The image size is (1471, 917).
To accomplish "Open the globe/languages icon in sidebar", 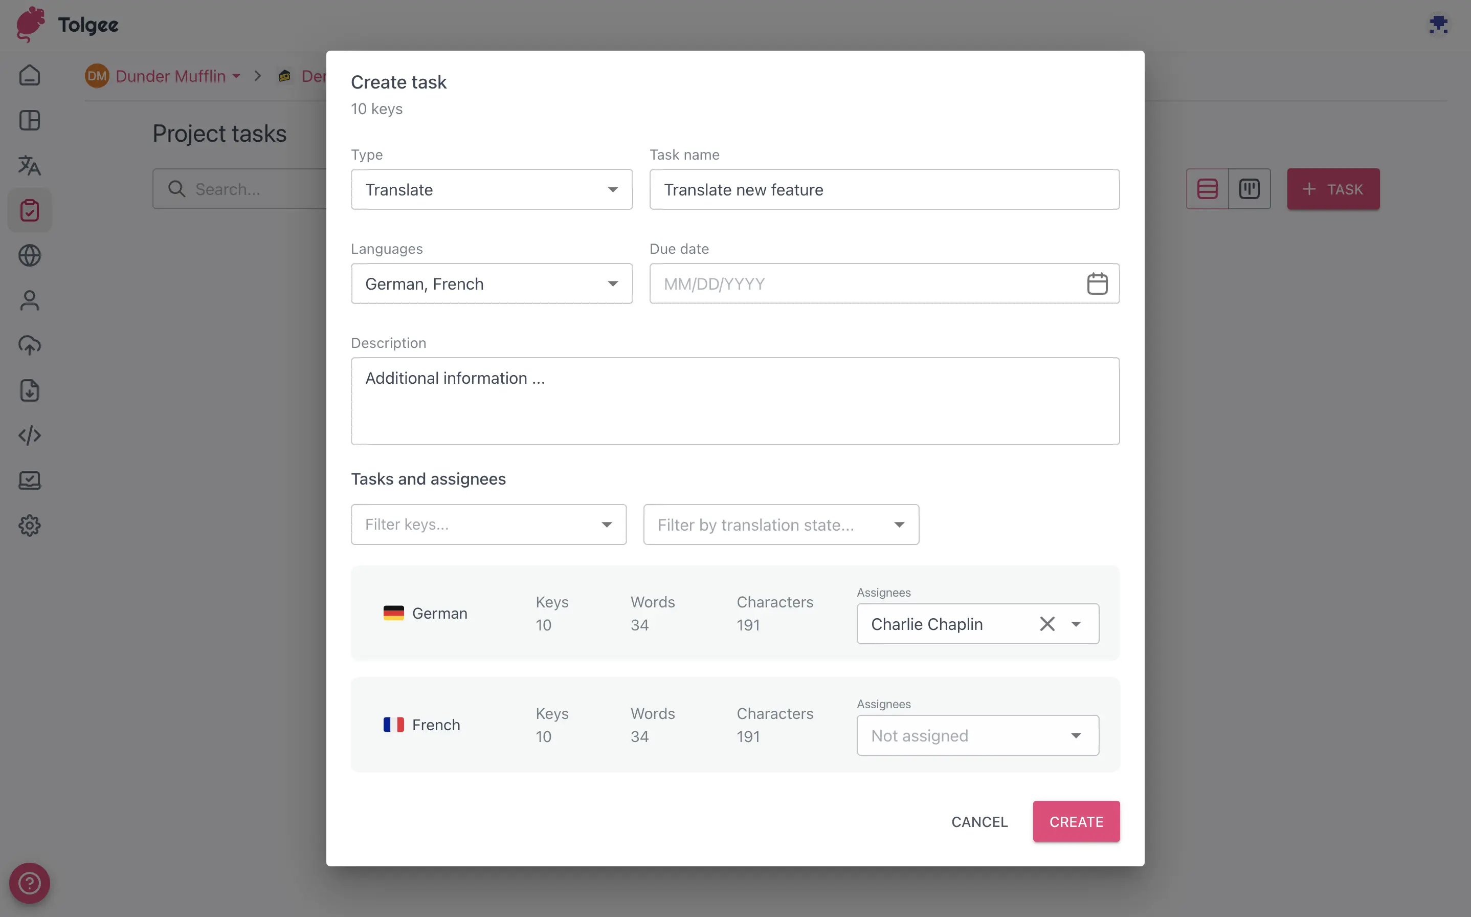I will (30, 256).
